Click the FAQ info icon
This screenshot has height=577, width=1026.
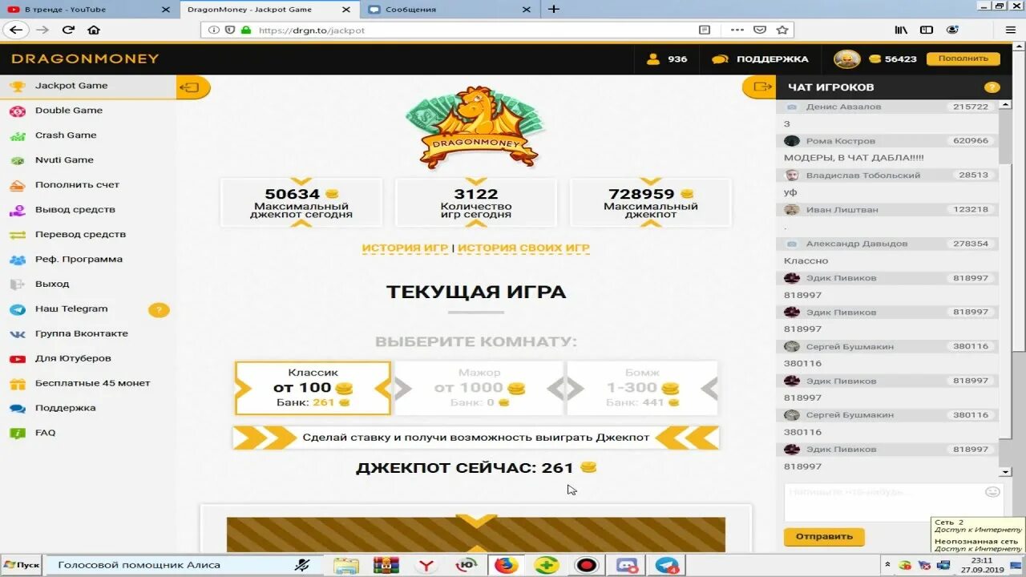(17, 434)
